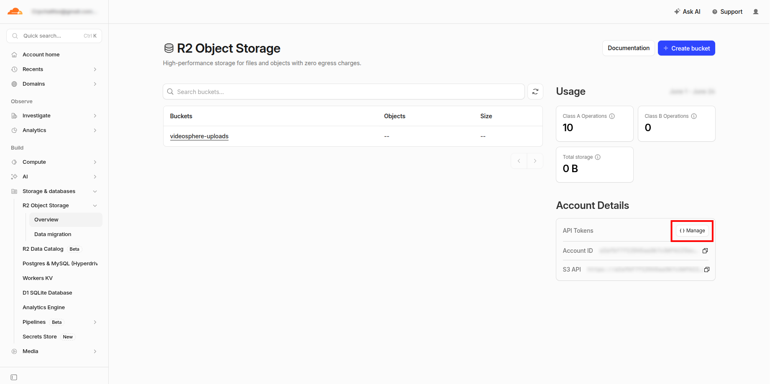Open D1 SQLite Database

point(47,293)
